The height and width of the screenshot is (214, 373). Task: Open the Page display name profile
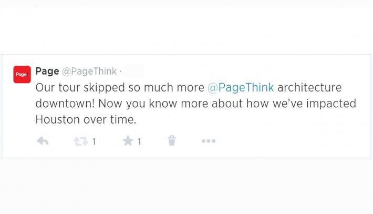tap(47, 71)
